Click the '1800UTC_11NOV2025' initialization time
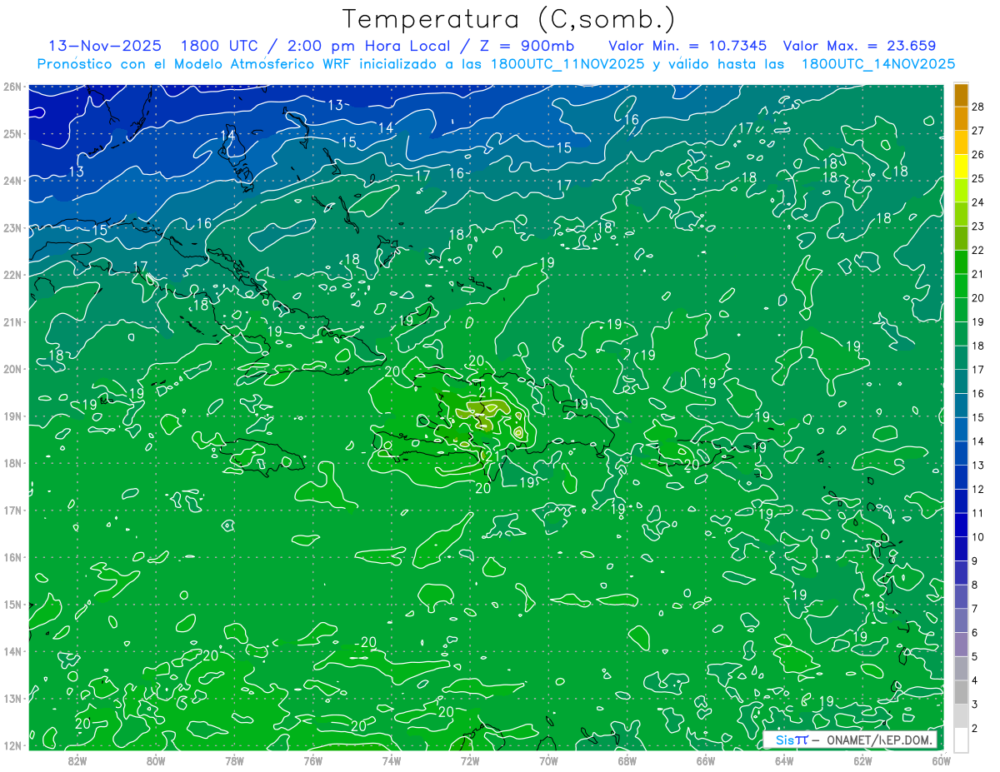Viewport: 1000px width, 772px height. (x=567, y=64)
